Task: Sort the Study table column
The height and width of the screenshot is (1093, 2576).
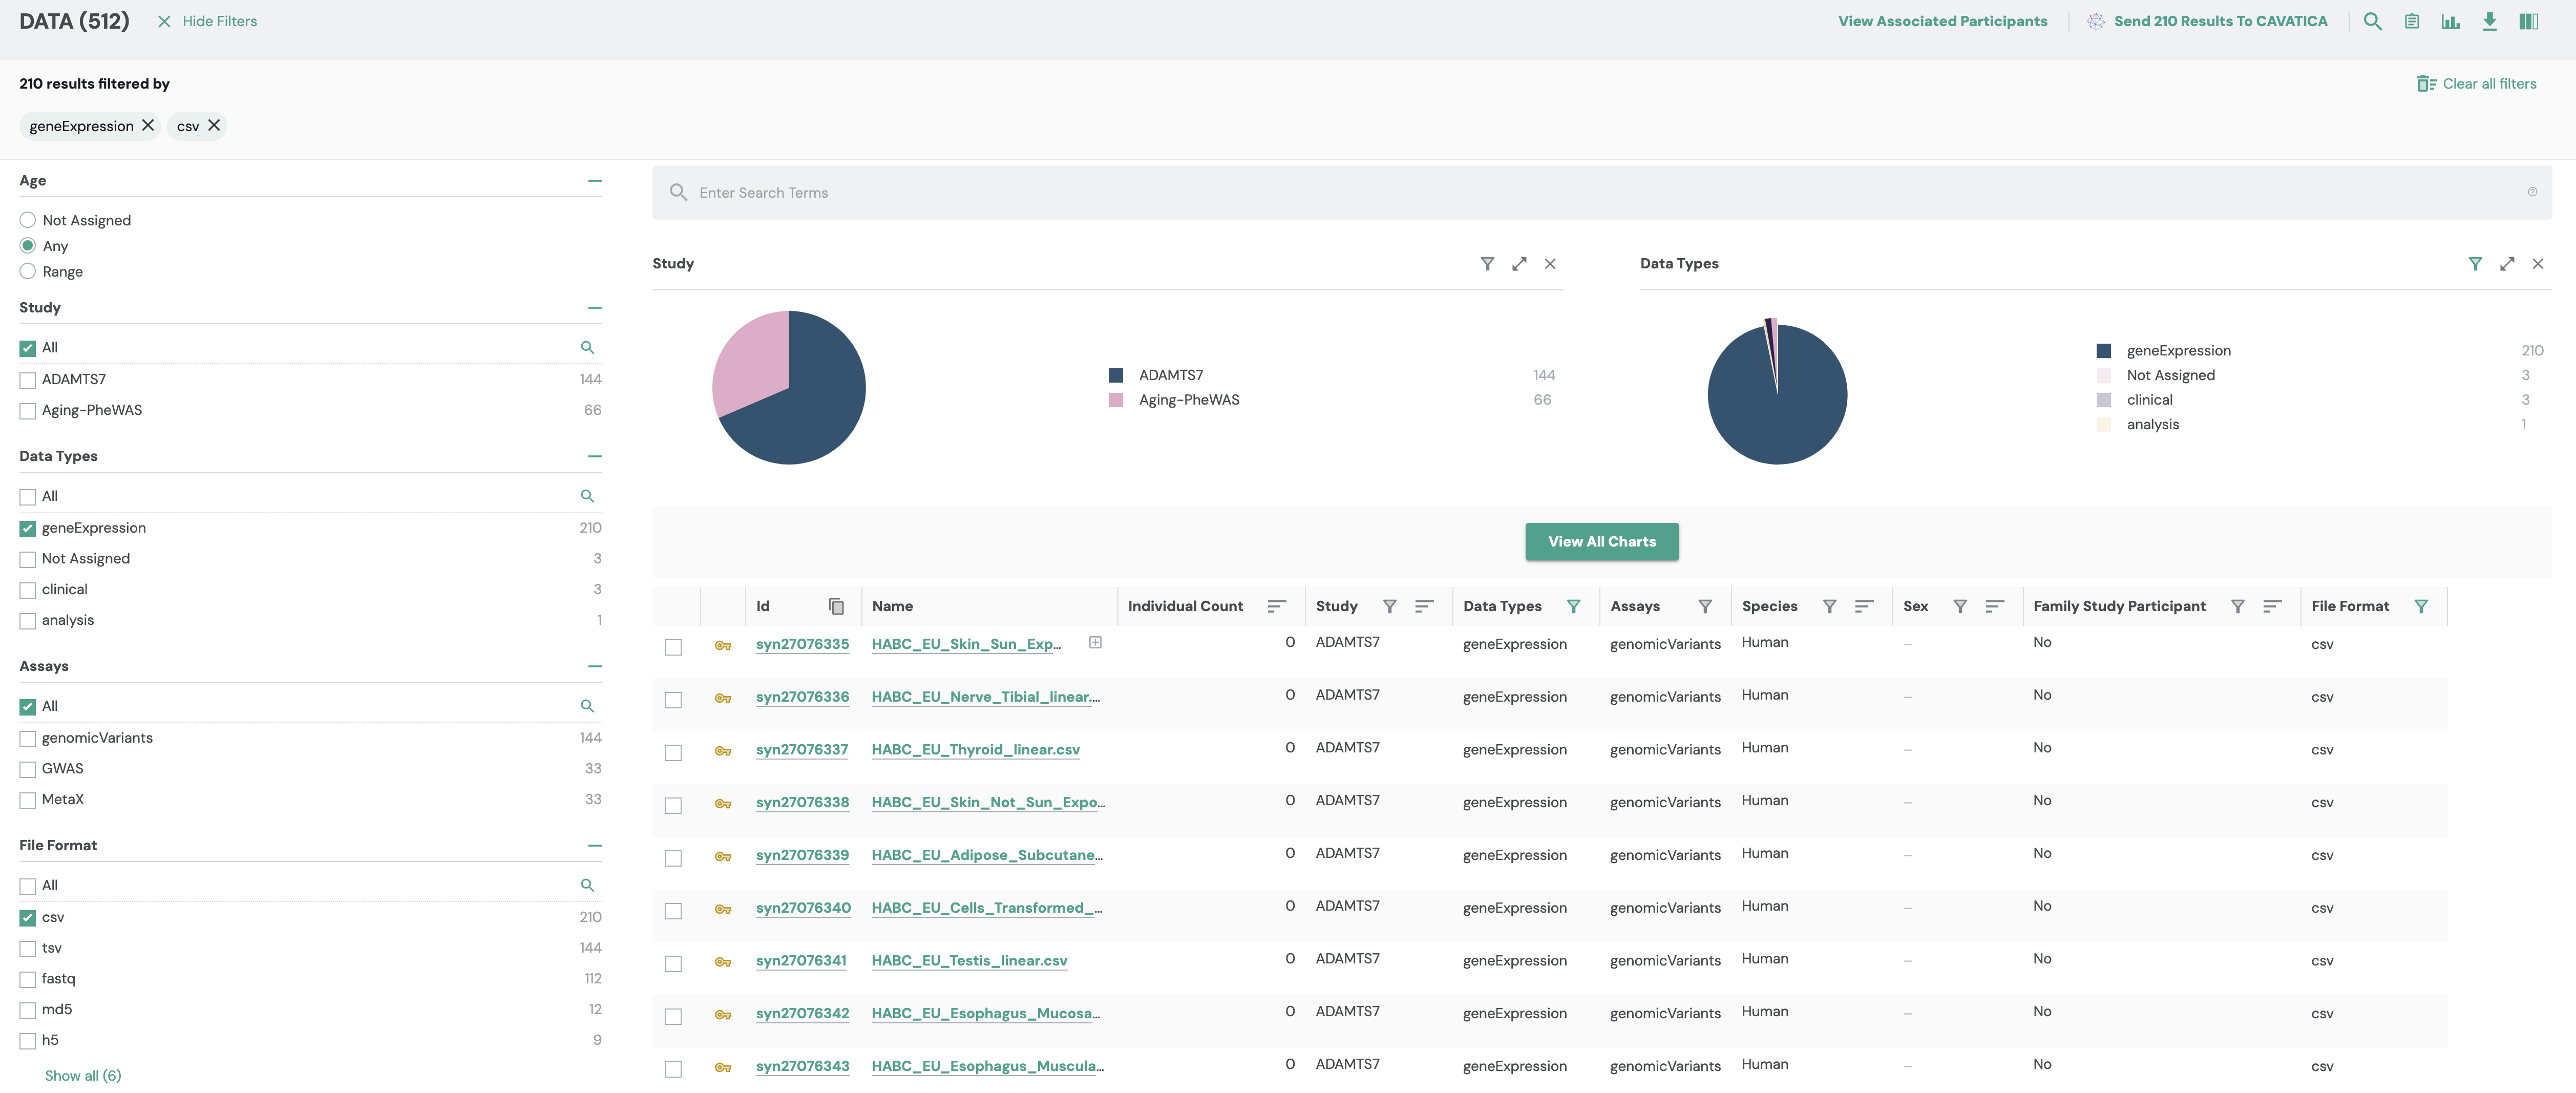Action: pos(1425,606)
